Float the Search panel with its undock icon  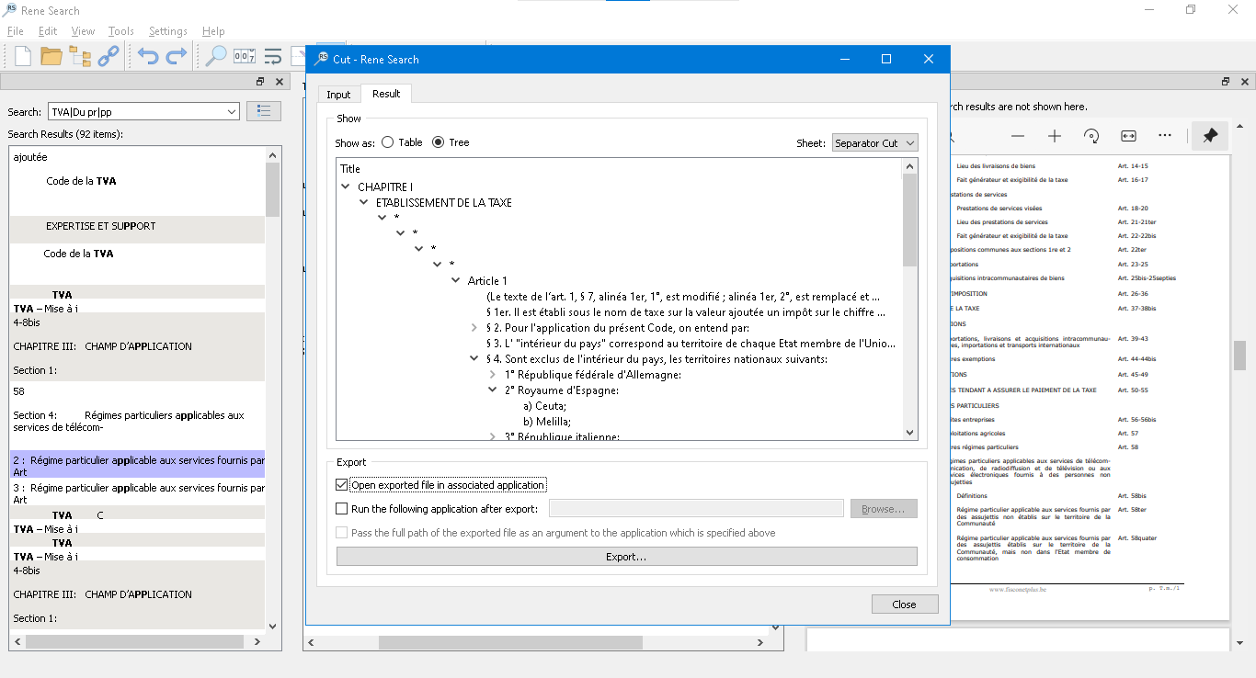point(260,82)
